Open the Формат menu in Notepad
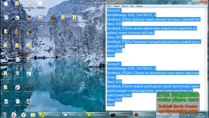 [125, 6]
